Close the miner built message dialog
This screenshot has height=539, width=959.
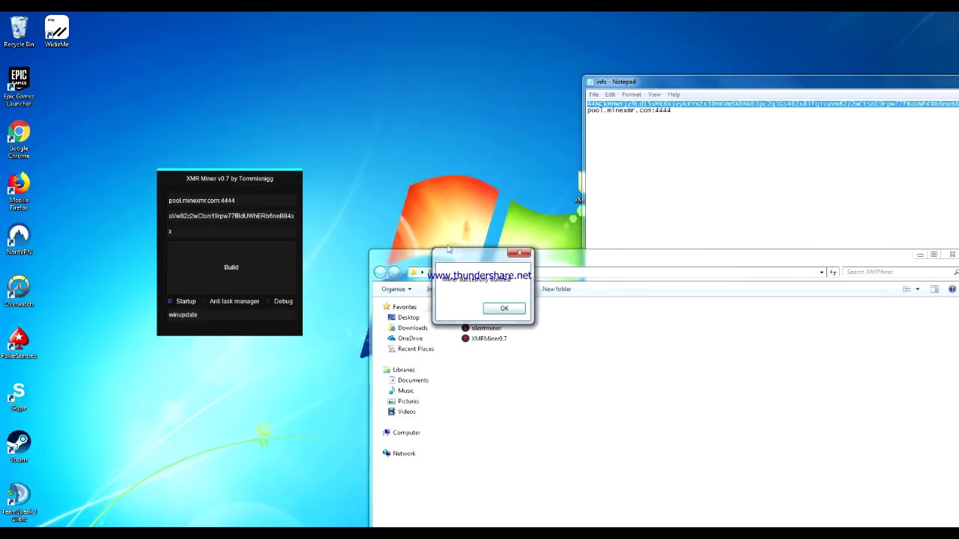[519, 253]
